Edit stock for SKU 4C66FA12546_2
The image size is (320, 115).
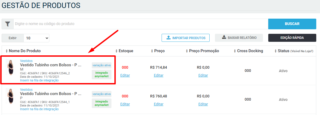125,75
